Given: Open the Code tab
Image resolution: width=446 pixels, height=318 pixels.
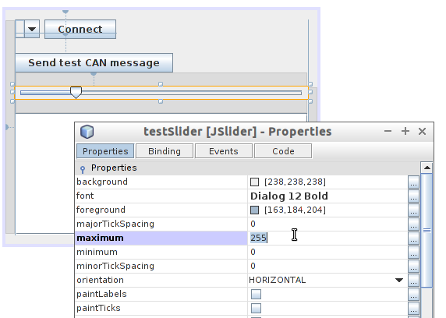Looking at the screenshot, I should coord(283,151).
